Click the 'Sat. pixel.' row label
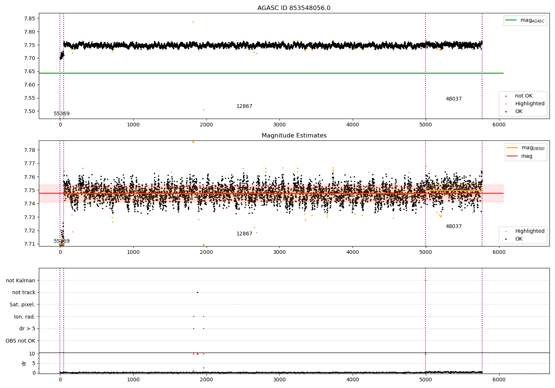The height and width of the screenshot is (388, 555). point(23,305)
